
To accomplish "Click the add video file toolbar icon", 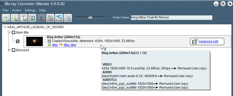I will [6, 18].
